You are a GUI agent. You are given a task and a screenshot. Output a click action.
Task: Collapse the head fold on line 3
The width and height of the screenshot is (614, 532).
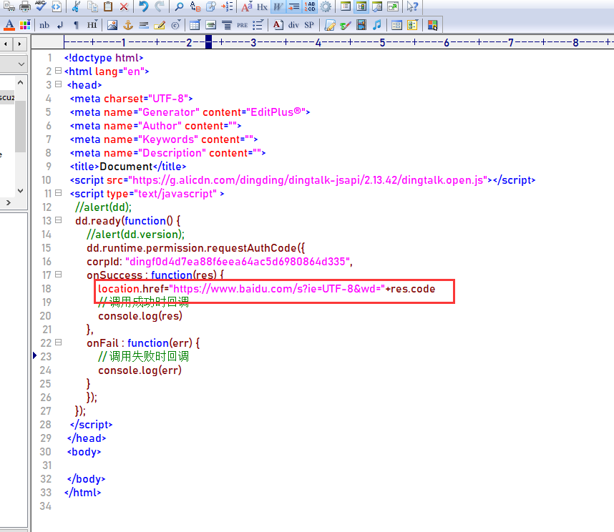(59, 84)
